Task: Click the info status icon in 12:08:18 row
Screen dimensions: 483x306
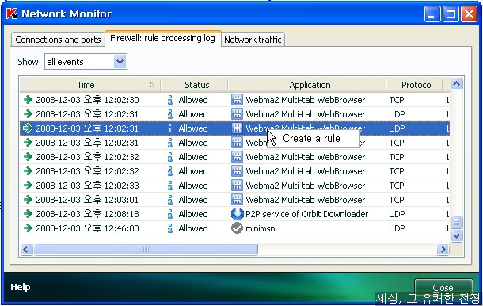Action: 170,214
